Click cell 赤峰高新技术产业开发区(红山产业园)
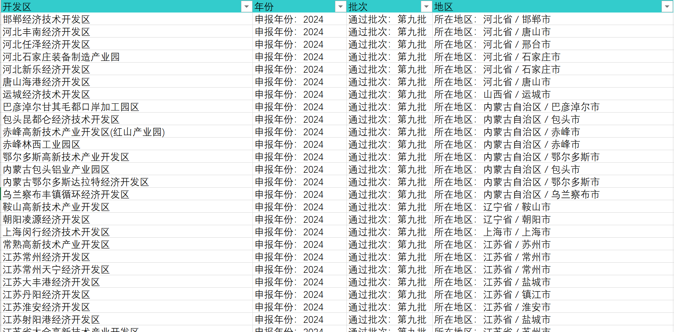The image size is (674, 332). point(127,132)
